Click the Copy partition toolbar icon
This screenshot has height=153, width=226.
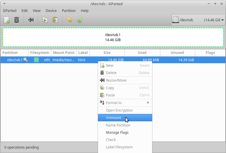pos(45,20)
